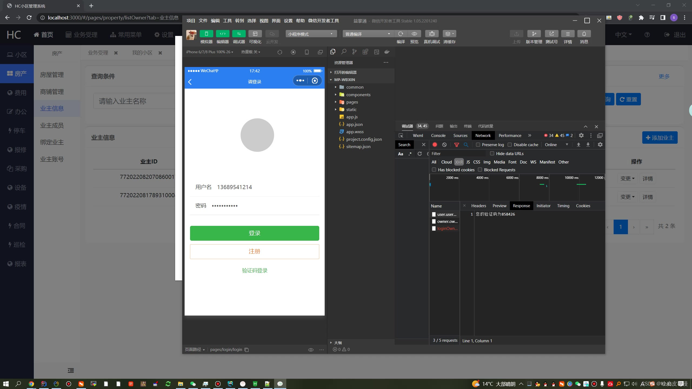Click the search magnifier in explorer sidebar
This screenshot has height=389, width=692.
pyautogui.click(x=344, y=52)
